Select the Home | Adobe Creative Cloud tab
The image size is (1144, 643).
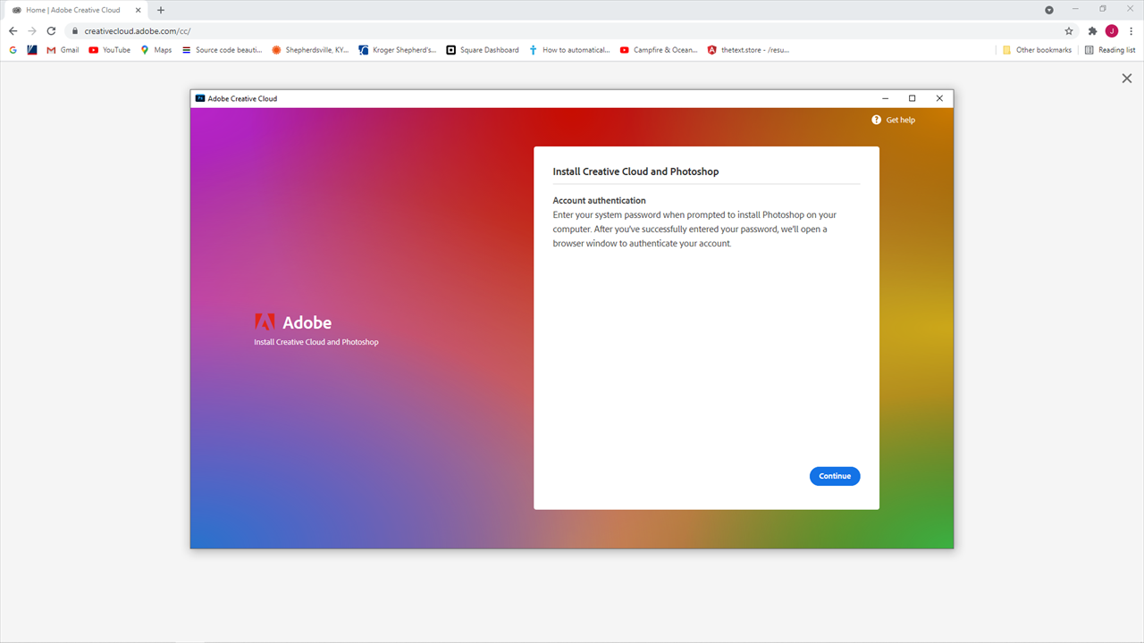pos(74,10)
